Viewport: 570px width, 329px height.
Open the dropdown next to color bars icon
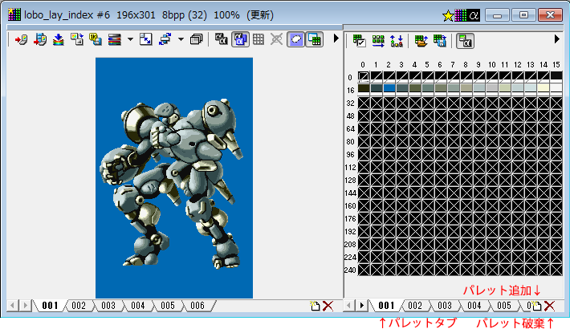click(130, 39)
